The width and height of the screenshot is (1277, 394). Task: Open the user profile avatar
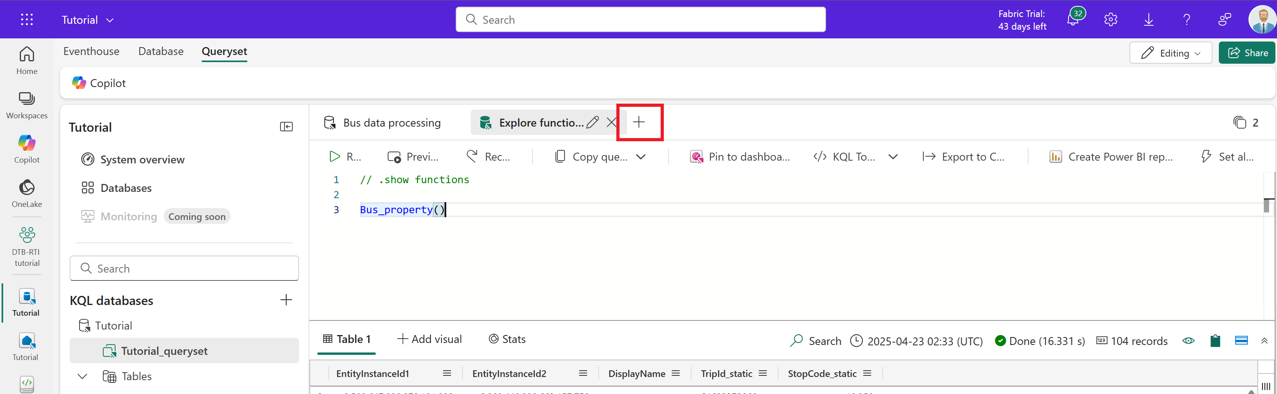point(1262,20)
